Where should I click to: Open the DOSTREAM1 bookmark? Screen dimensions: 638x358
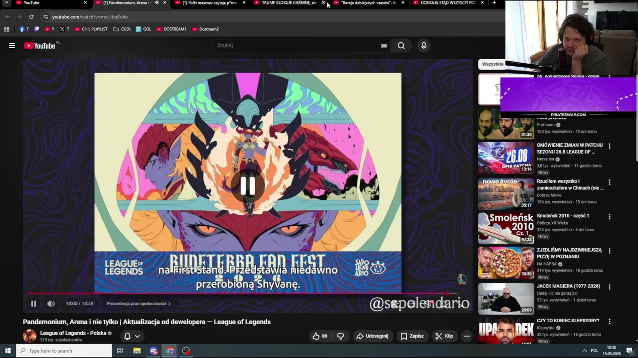click(x=171, y=29)
